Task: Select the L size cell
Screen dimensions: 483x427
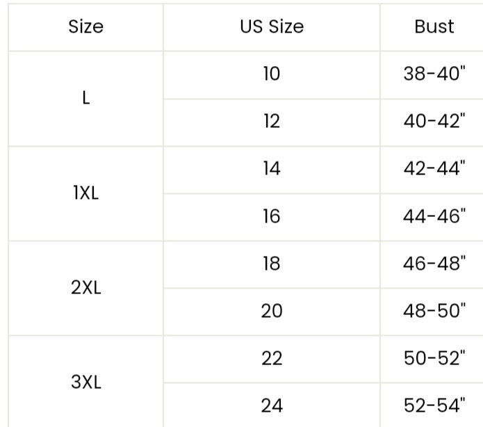Action: point(86,98)
